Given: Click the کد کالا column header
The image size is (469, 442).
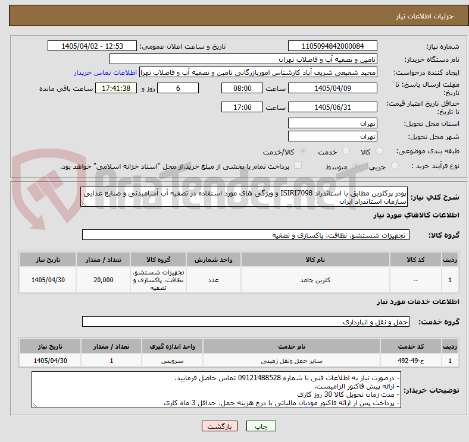Looking at the screenshot, I should 415,260.
